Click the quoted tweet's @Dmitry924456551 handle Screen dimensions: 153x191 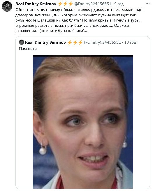coord(102,42)
